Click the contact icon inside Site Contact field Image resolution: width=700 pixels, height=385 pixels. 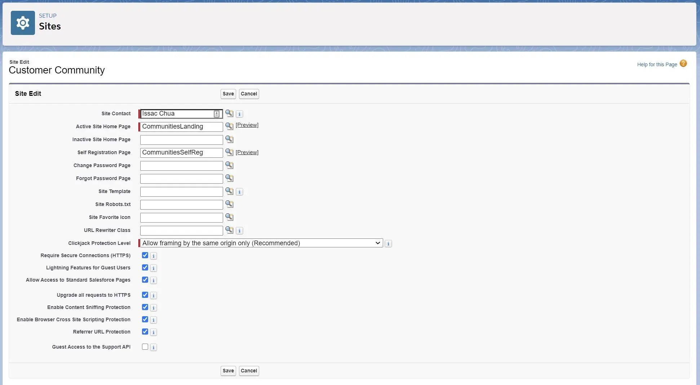click(x=216, y=114)
